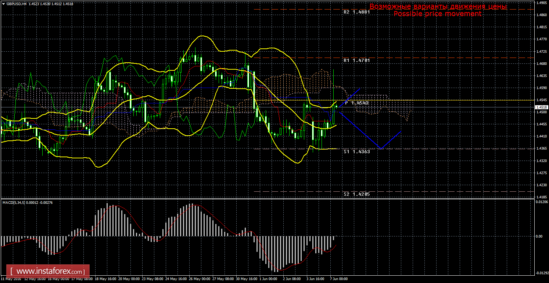Image resolution: width=549 pixels, height=283 pixels.
Task: Click the current price tag 1.4518
Action: coord(541,107)
